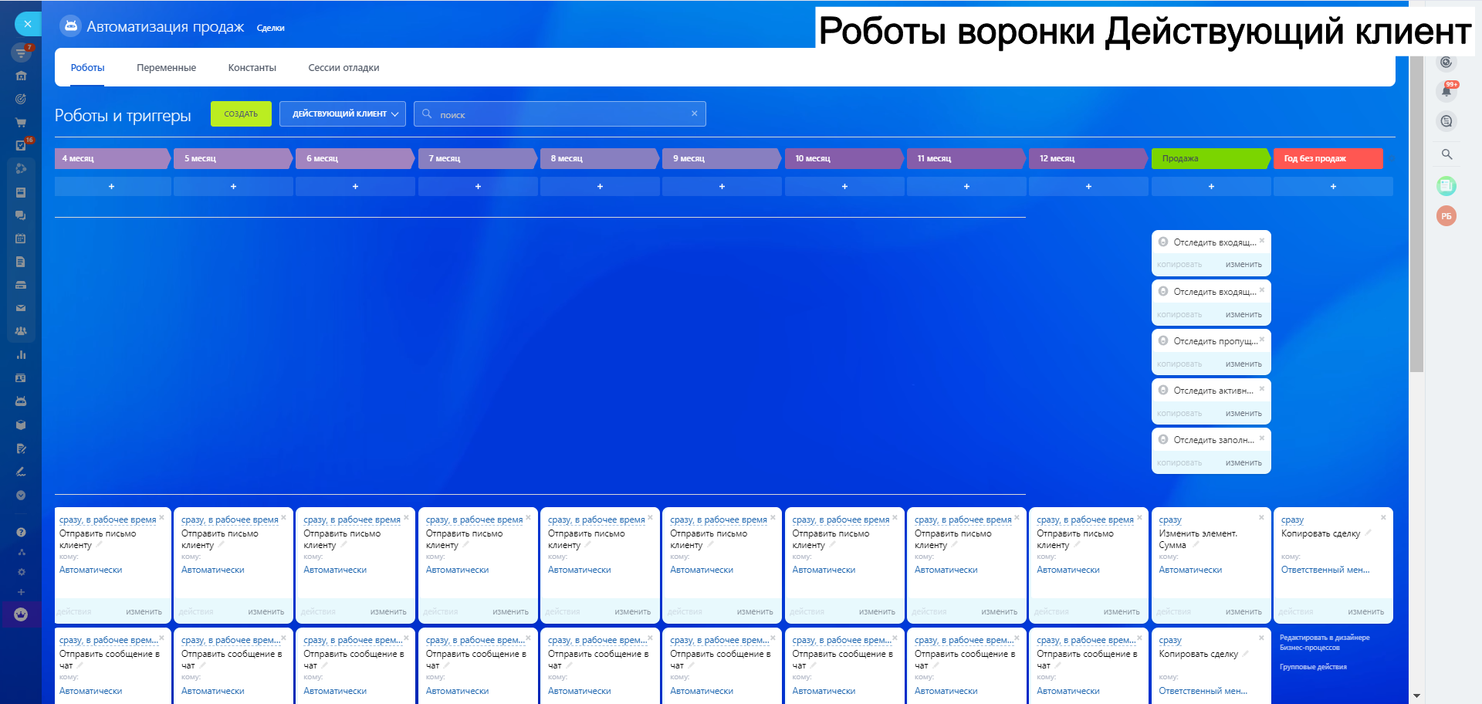Open the people group icon in left sidebar
This screenshot has height=704, width=1482.
pyautogui.click(x=21, y=331)
